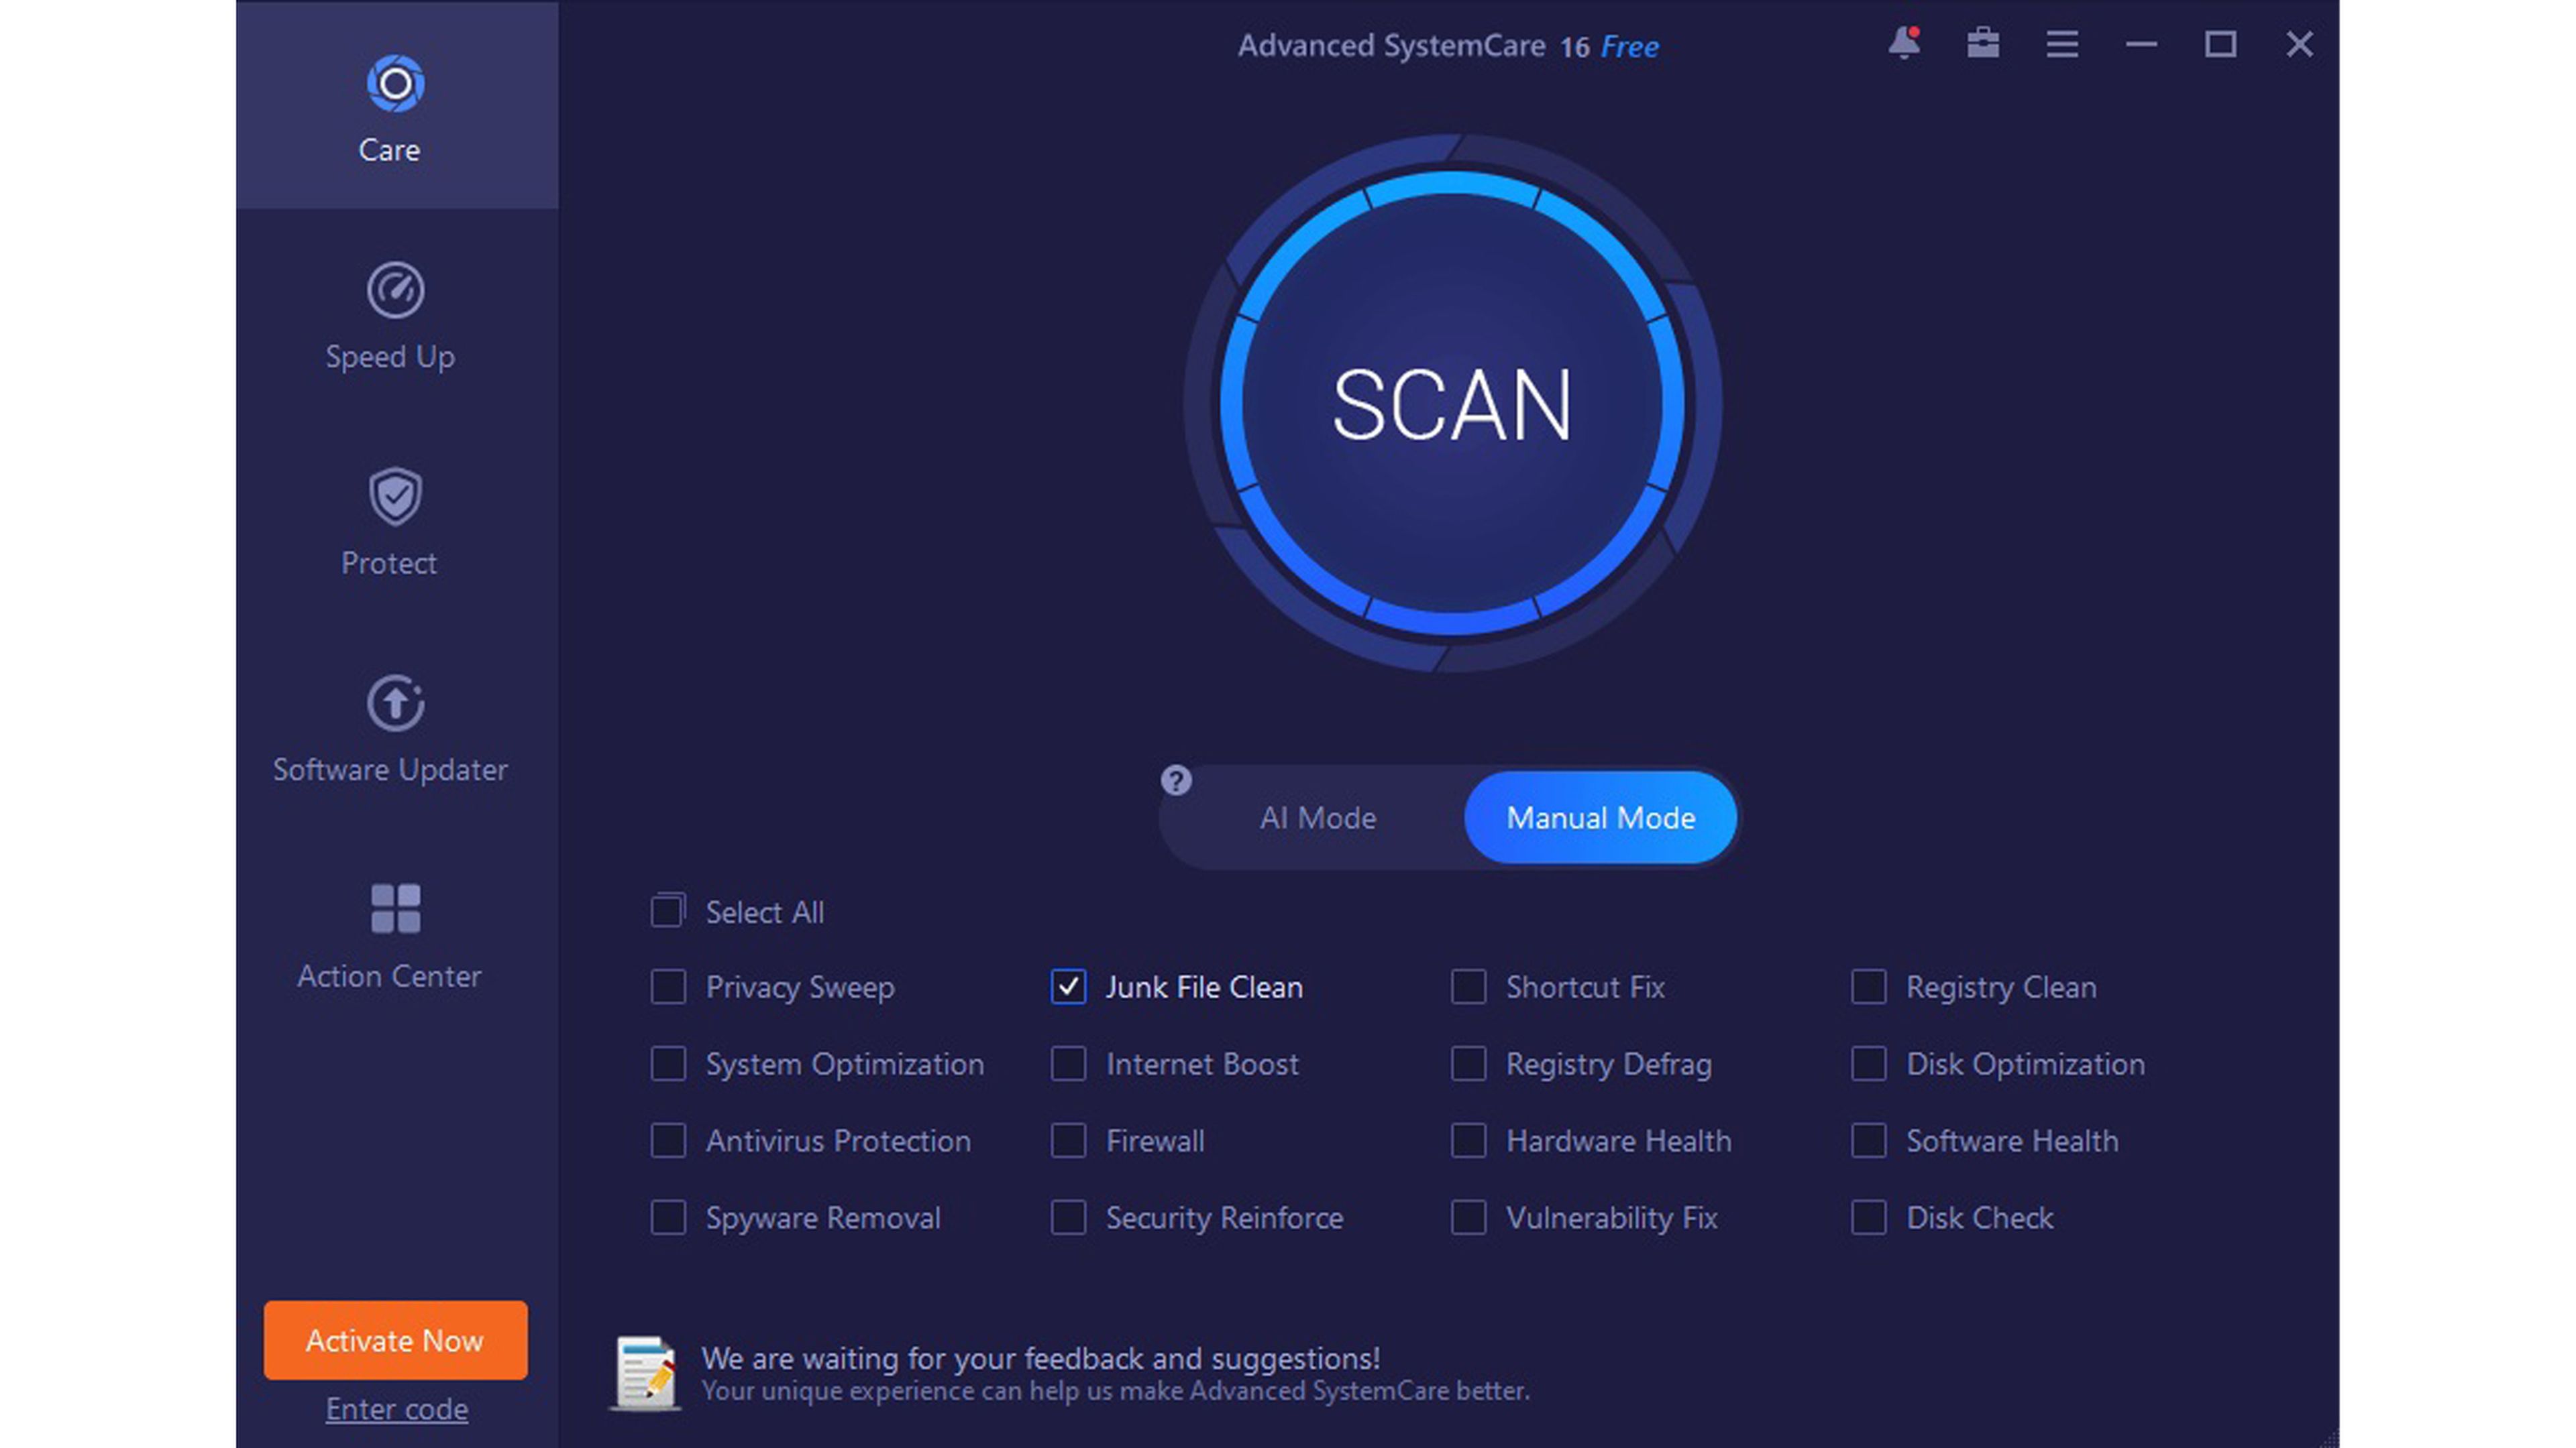The image size is (2576, 1448).
Task: Enable Registry Defrag checkbox
Action: pyautogui.click(x=1468, y=1065)
